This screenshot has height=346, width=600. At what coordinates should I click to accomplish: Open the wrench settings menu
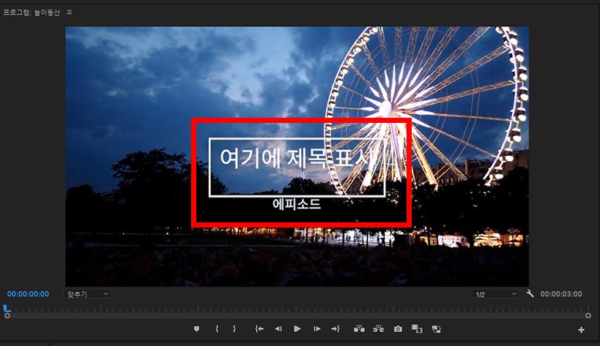coord(530,294)
